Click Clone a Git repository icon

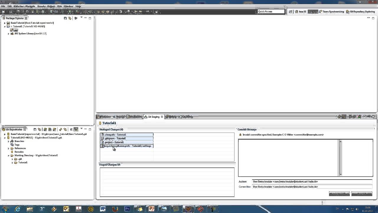(50, 129)
